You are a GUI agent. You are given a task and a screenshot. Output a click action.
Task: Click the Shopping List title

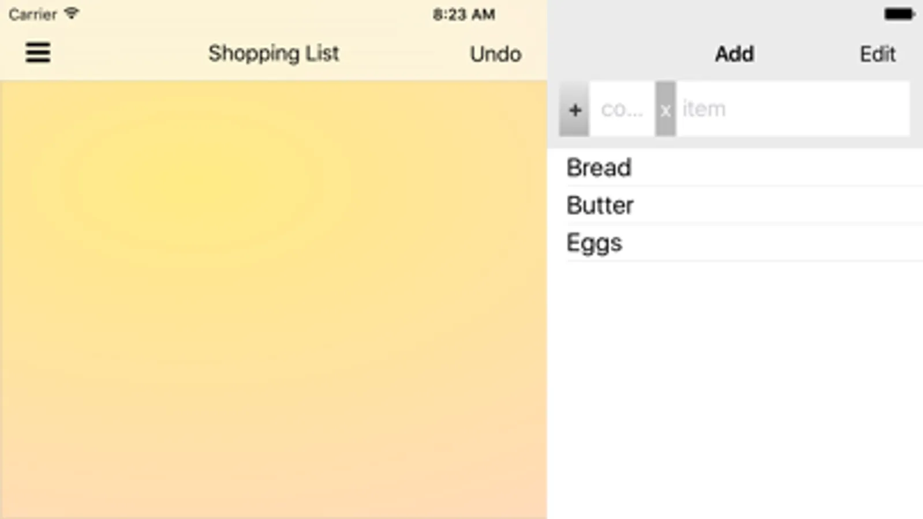coord(274,54)
